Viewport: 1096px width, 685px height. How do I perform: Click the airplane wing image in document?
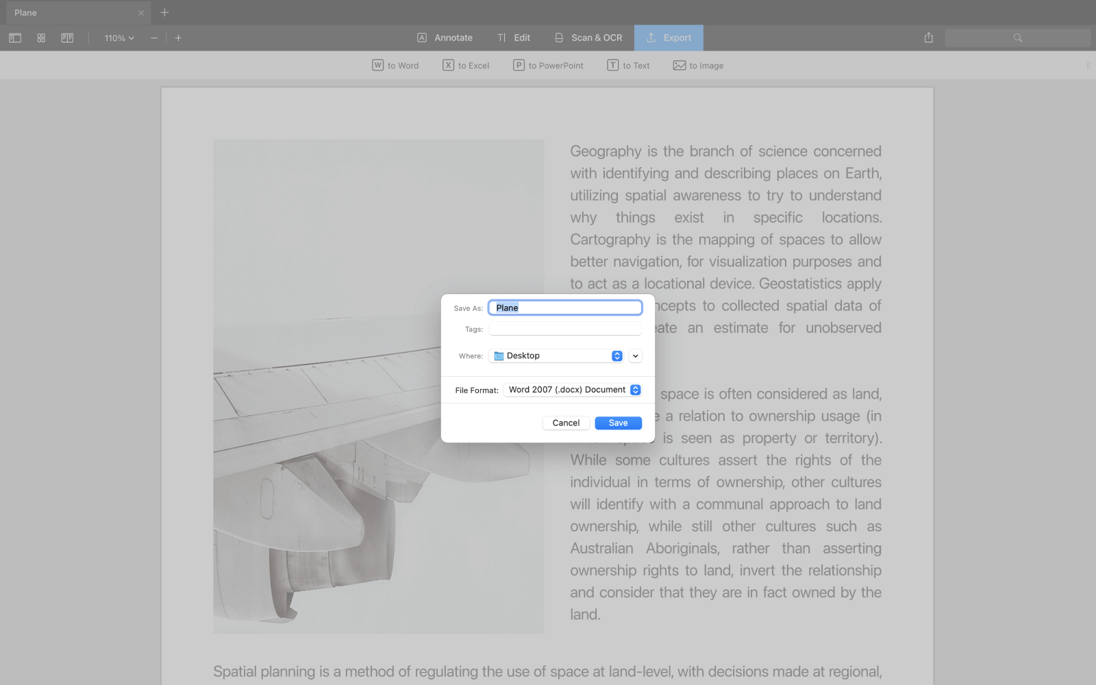pyautogui.click(x=379, y=386)
